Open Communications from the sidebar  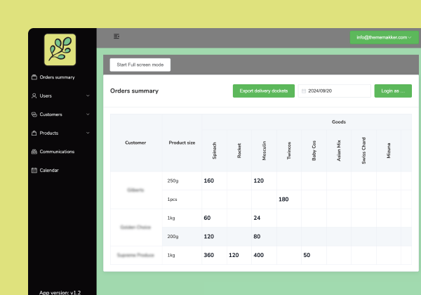coord(57,152)
